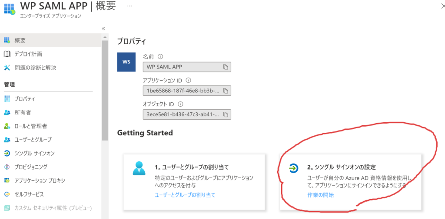Click the card title 1. ユーザーとグループの割り当て
The width and height of the screenshot is (445, 219).
(x=192, y=167)
